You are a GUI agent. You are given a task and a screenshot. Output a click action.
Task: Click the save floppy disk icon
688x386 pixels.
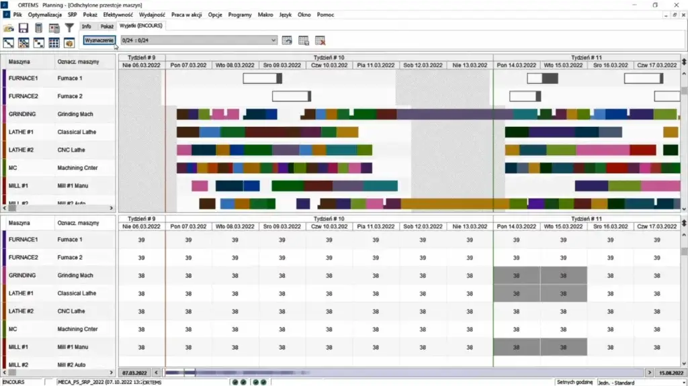click(24, 28)
